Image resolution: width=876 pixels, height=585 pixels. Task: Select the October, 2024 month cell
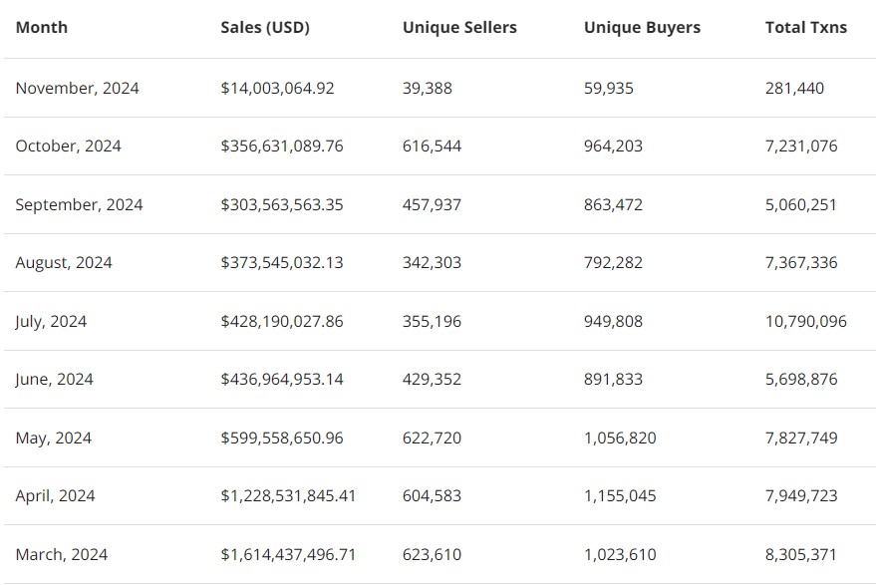tap(68, 146)
